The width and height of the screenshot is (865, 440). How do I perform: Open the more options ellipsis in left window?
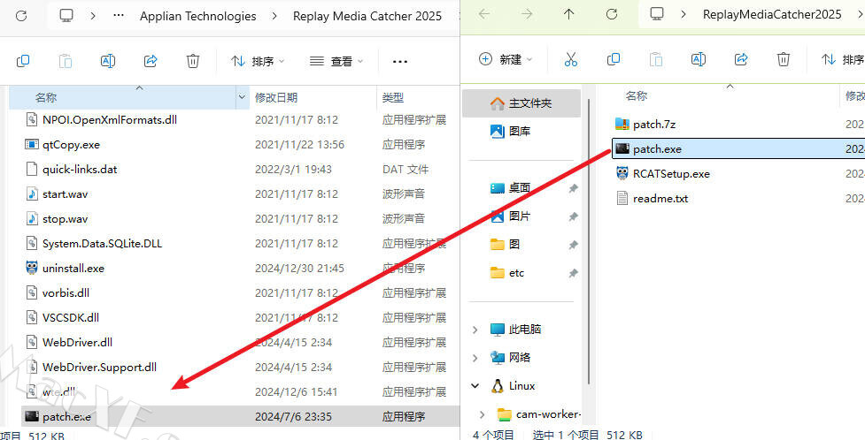pos(400,62)
